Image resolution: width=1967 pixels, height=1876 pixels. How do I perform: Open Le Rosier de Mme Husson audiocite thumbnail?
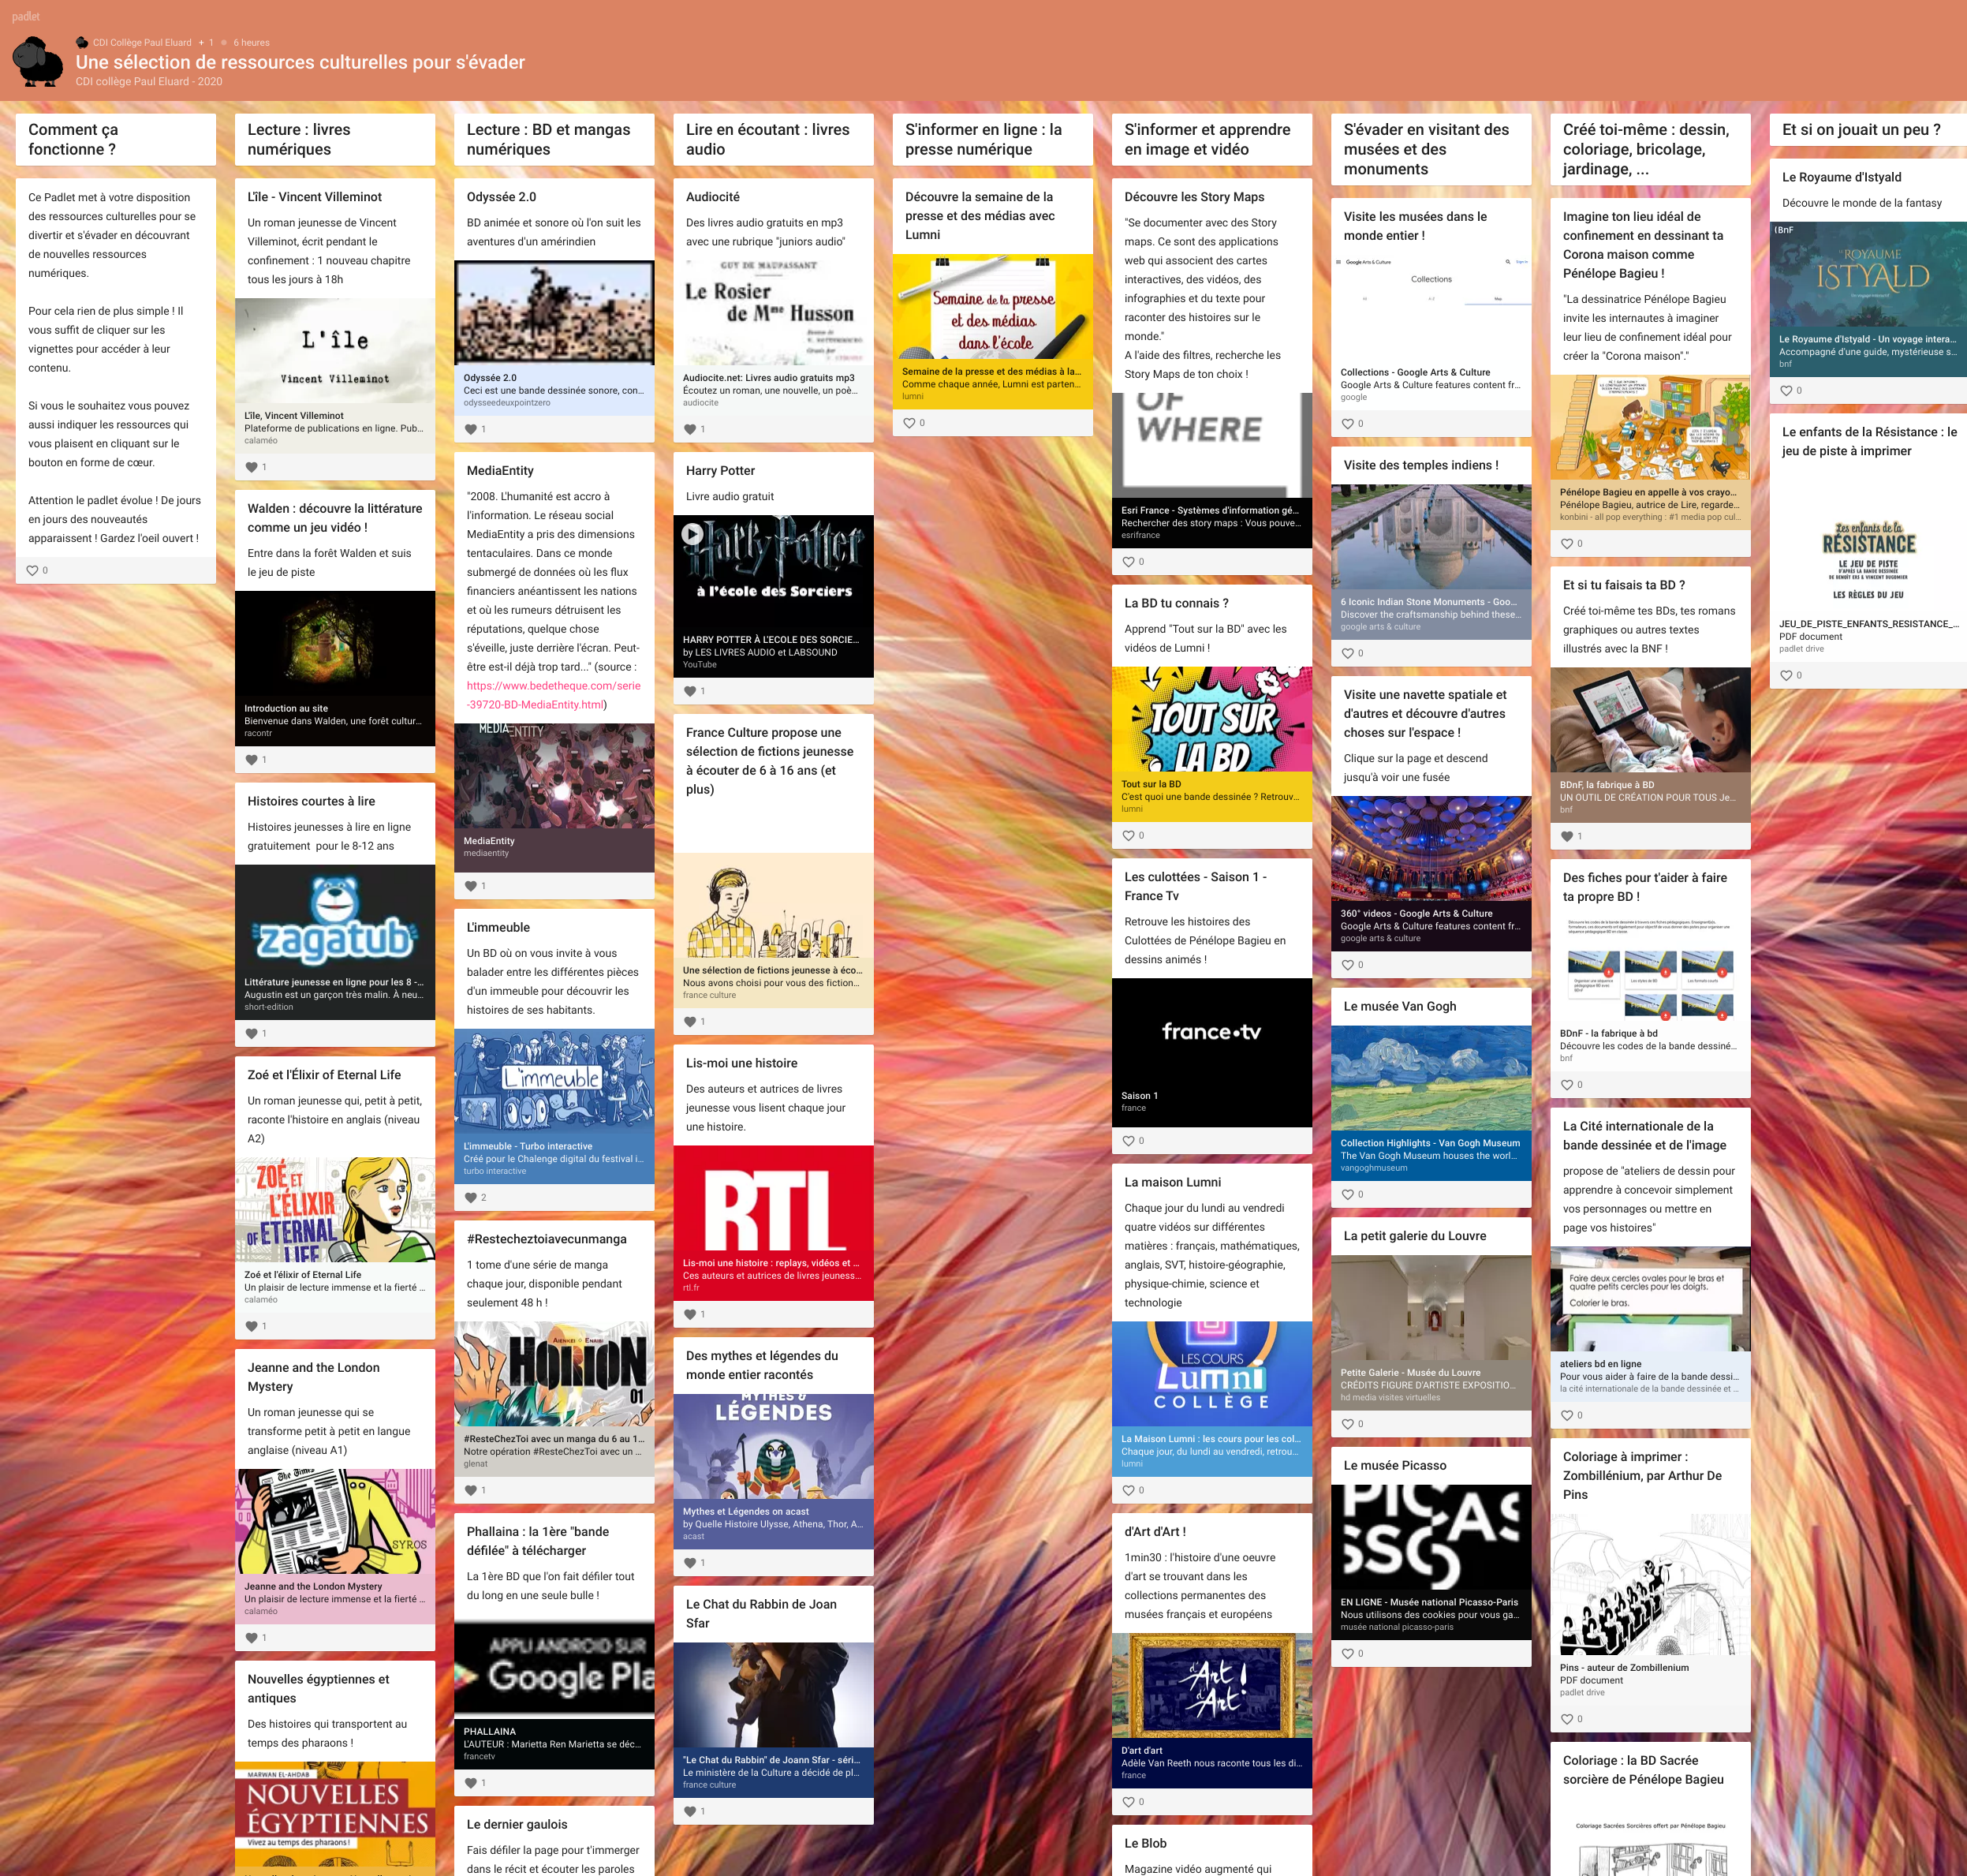point(774,313)
